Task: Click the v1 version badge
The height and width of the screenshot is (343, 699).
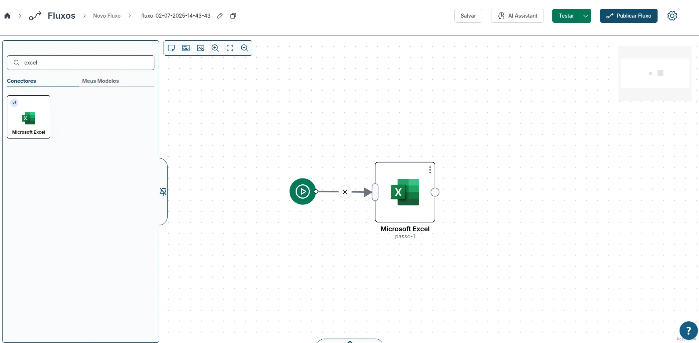Action: tap(14, 103)
